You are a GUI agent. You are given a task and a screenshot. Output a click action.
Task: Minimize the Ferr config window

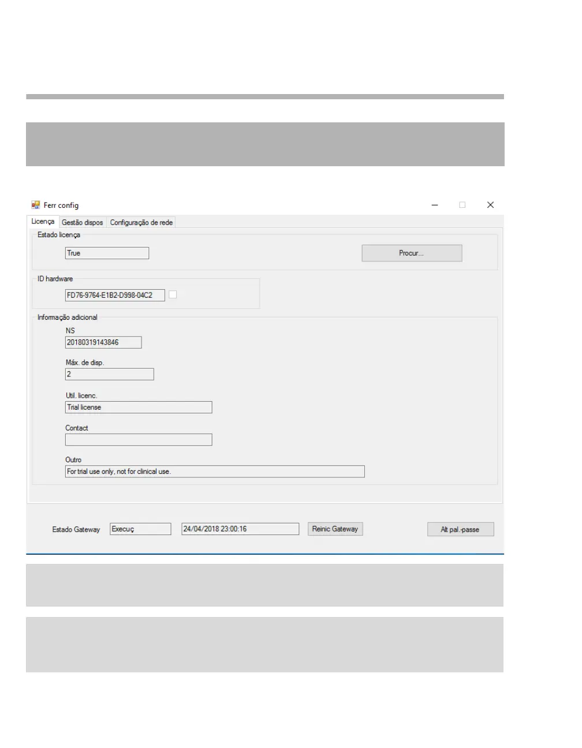435,205
